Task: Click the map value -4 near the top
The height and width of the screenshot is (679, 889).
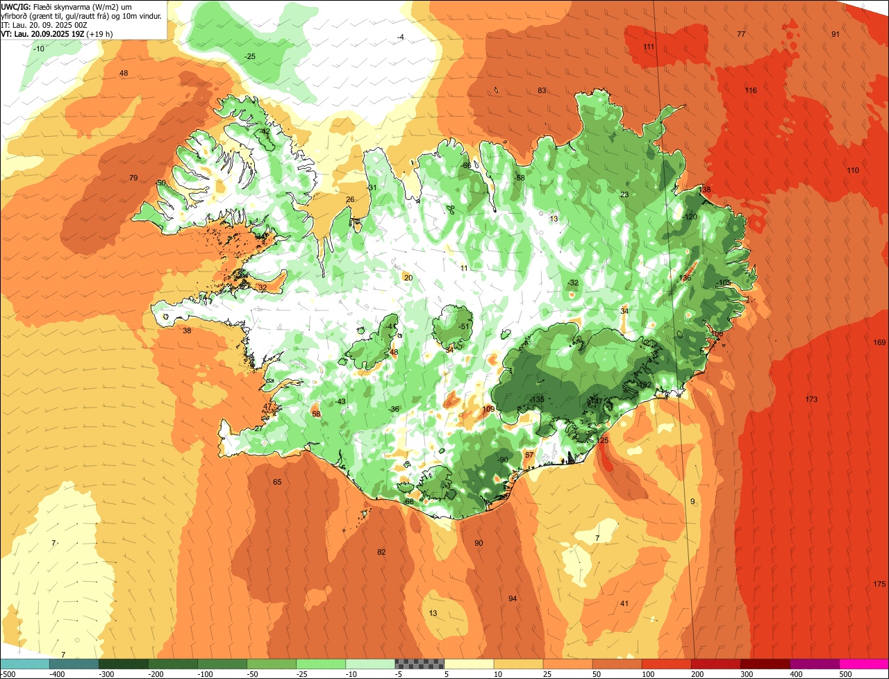Action: pos(401,37)
